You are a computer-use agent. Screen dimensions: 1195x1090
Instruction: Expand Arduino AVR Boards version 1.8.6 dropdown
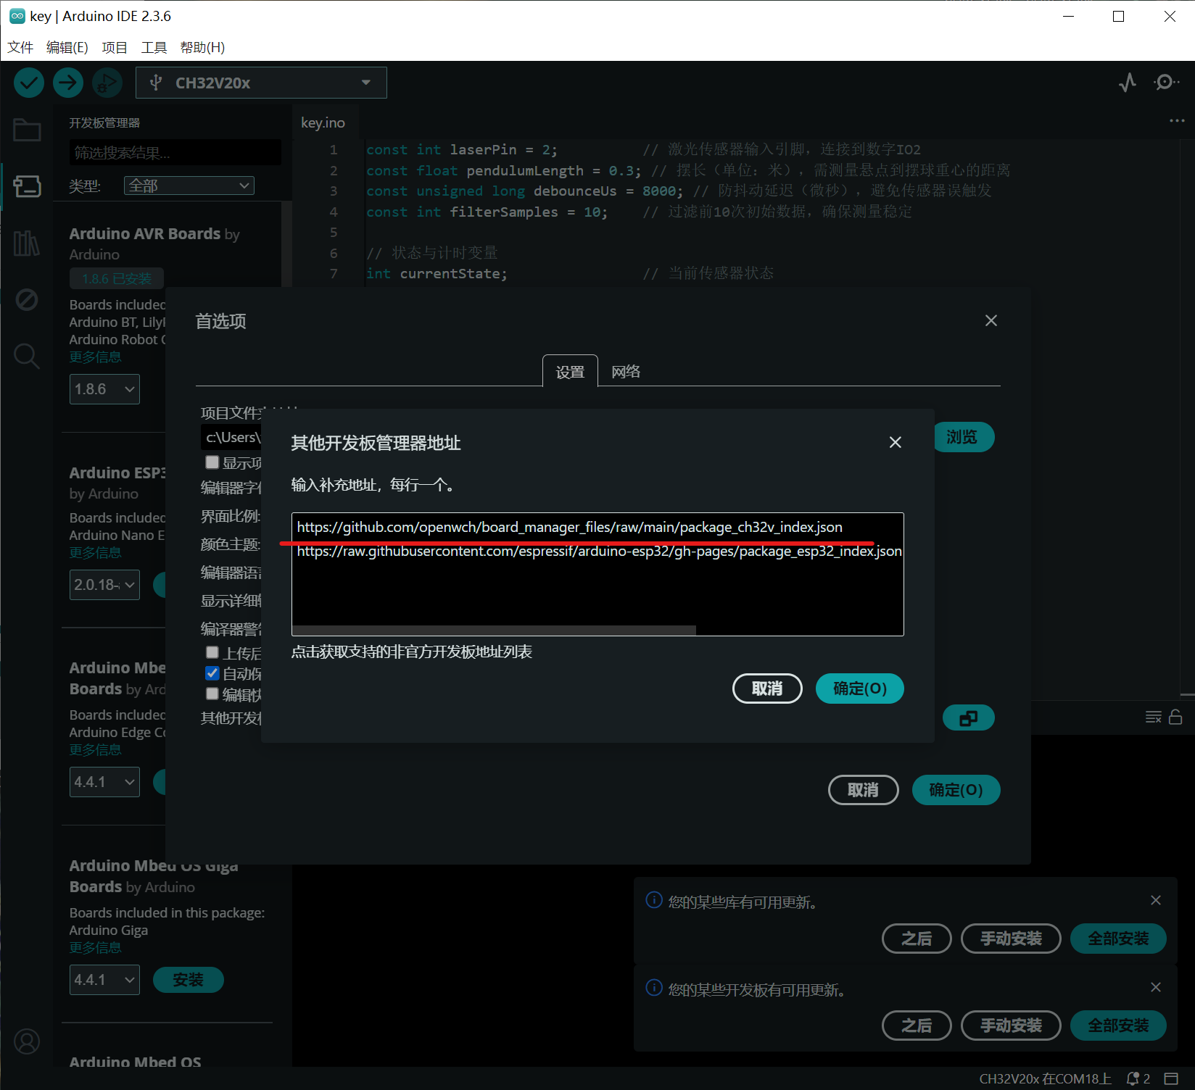104,389
